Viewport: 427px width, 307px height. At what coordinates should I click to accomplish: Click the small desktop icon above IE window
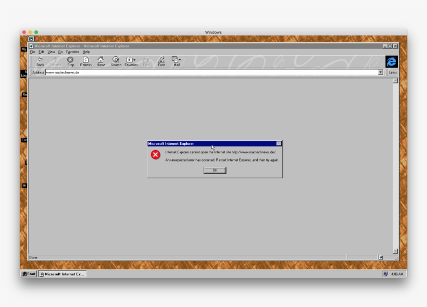coord(31,39)
